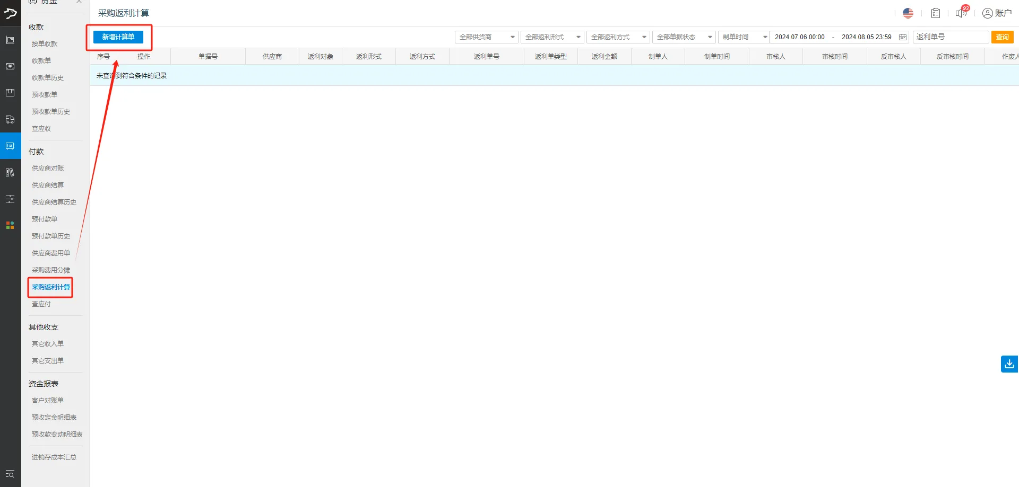The height and width of the screenshot is (487, 1019).
Task: Expand the 全部供货商 dropdown
Action: pyautogui.click(x=486, y=37)
